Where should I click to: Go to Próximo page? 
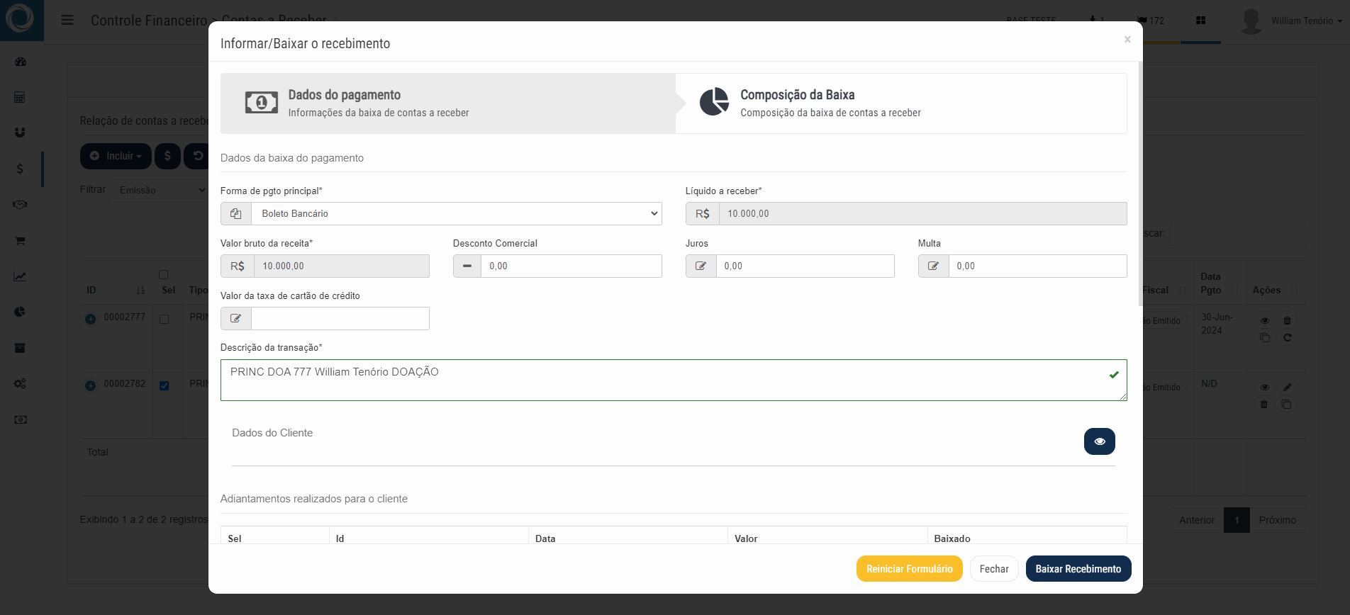coord(1278,520)
